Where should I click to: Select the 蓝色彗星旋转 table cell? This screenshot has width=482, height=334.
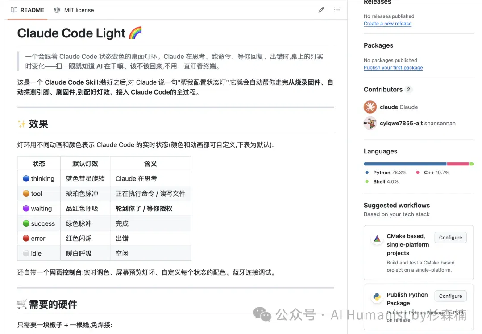click(x=85, y=178)
